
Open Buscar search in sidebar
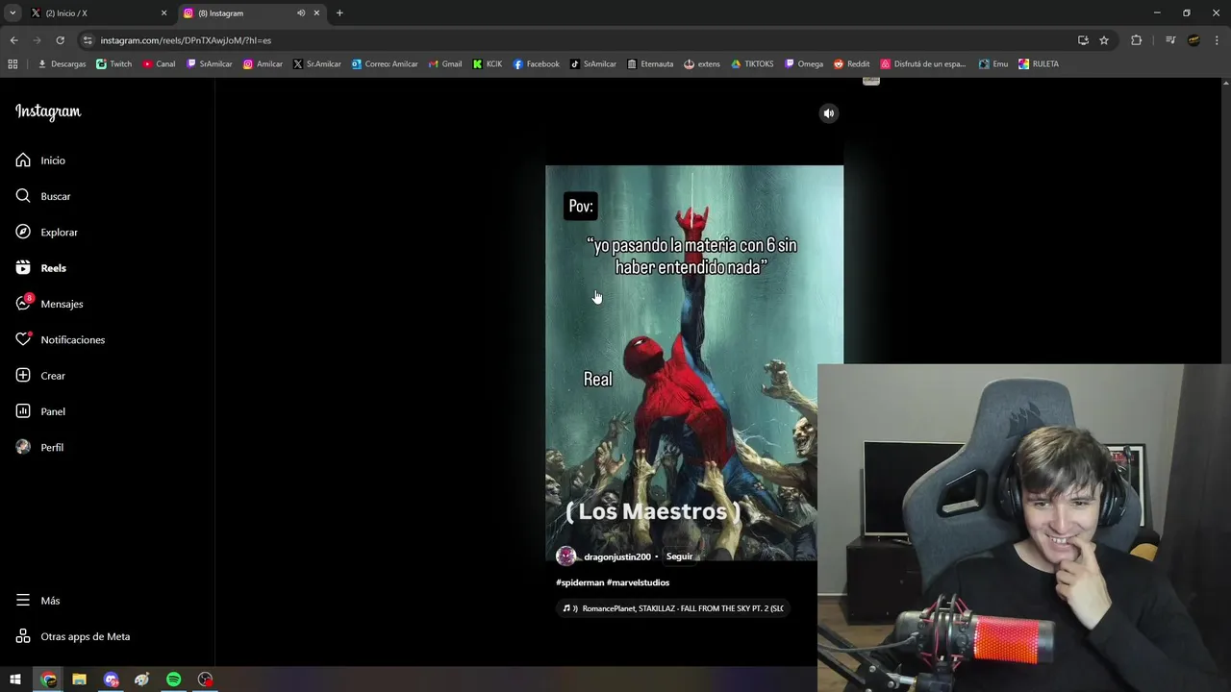pos(43,196)
